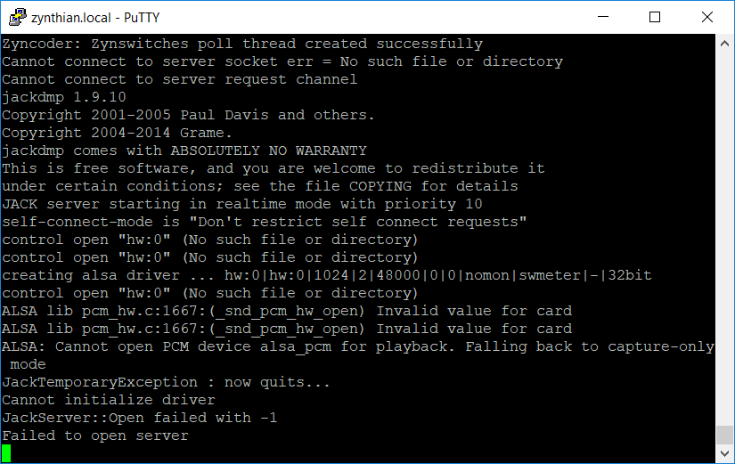The image size is (735, 464).
Task: Click the green terminal cursor block
Action: pyautogui.click(x=6, y=453)
